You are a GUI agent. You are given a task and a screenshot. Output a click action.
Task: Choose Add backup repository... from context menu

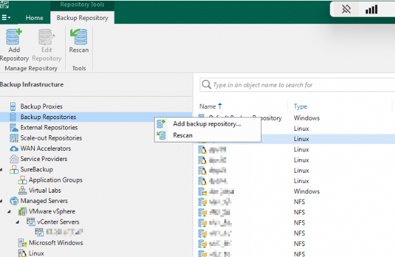[x=207, y=124]
